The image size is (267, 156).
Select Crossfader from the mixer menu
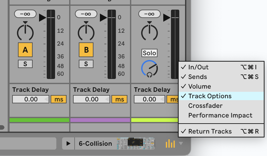pos(205,106)
